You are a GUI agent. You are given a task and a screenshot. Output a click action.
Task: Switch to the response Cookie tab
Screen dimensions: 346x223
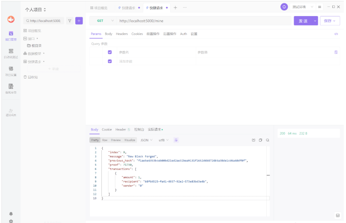[x=107, y=129]
